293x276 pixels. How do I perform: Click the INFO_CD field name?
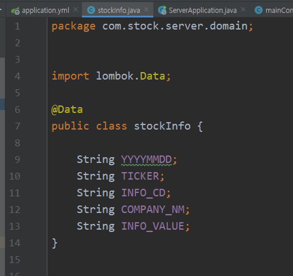143,193
